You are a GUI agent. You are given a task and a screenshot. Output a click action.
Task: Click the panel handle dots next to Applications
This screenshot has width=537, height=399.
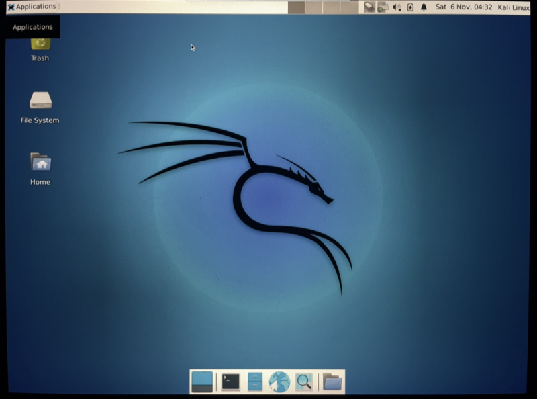coord(60,5)
